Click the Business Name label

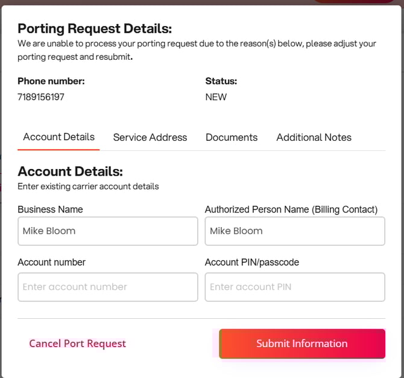pyautogui.click(x=50, y=210)
